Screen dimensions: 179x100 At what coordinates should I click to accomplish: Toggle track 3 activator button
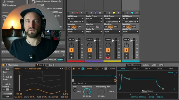[108, 50]
